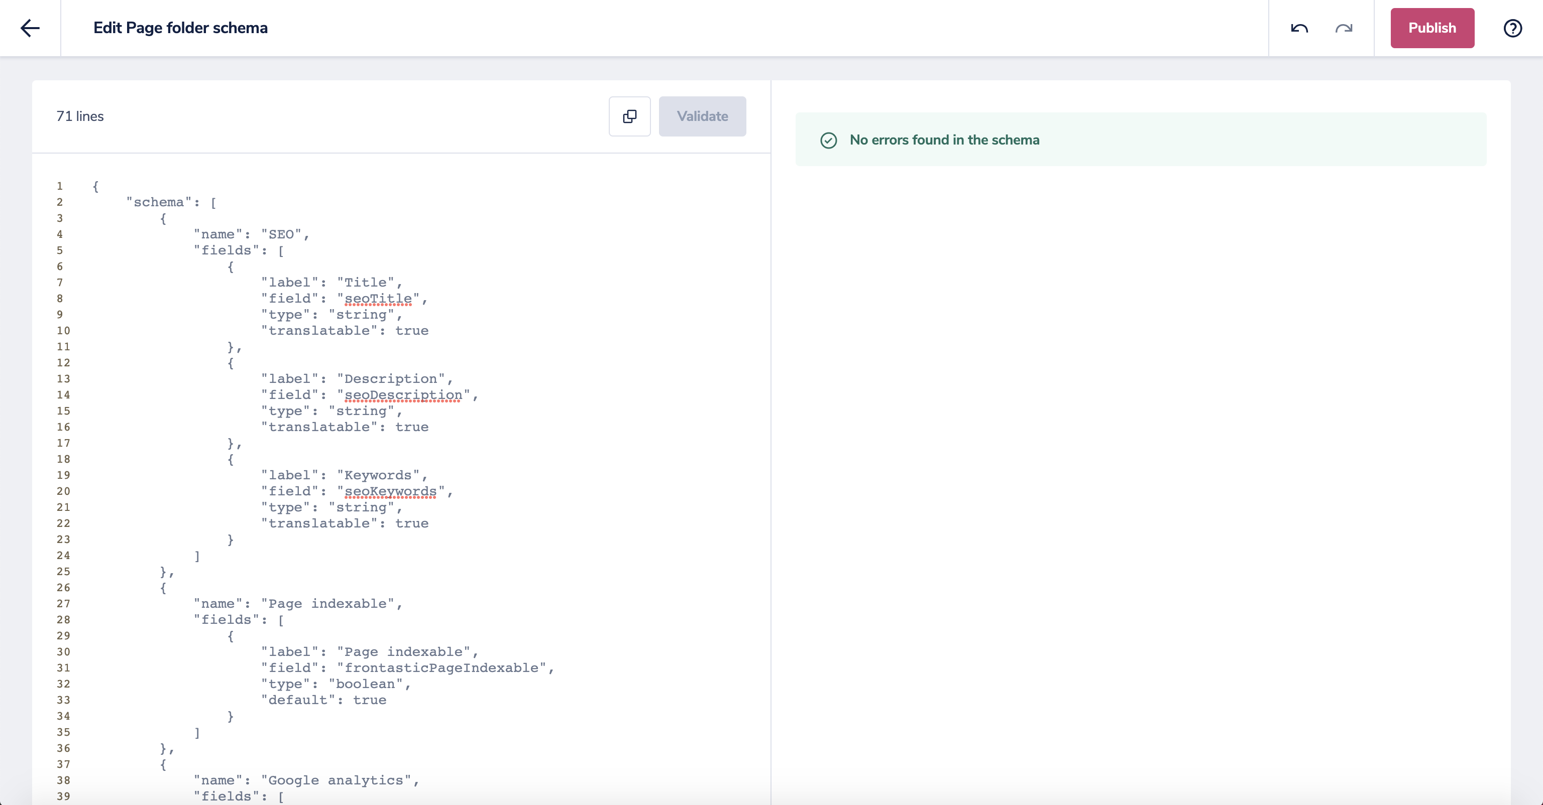Open the help question mark icon

pos(1512,28)
